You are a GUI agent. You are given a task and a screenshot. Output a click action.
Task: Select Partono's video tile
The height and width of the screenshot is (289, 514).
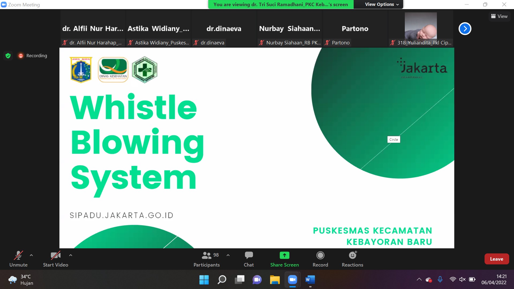pos(355,29)
